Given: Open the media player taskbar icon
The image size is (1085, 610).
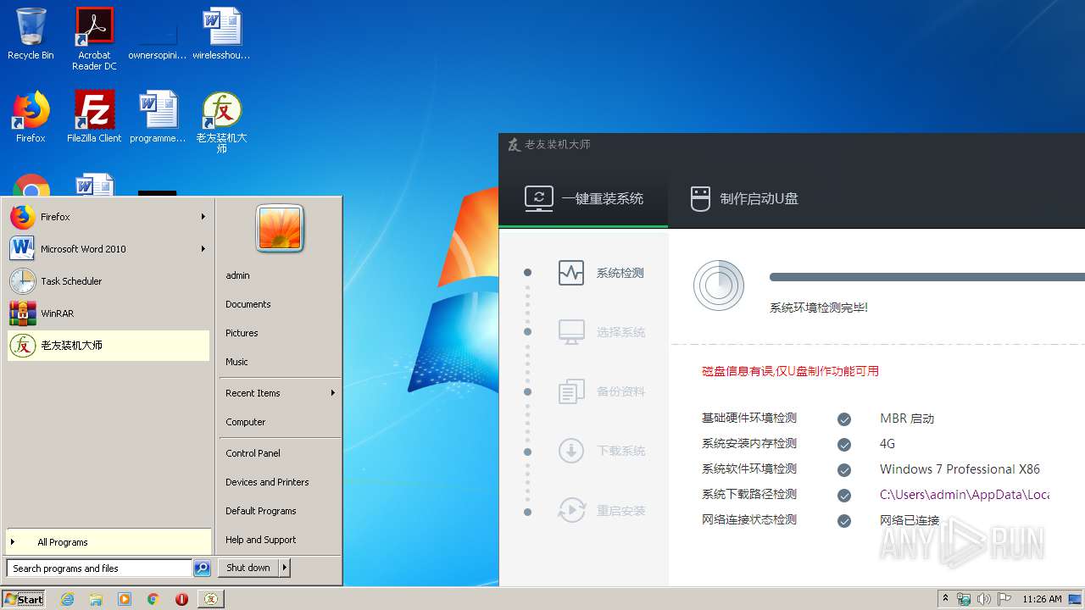Looking at the screenshot, I should [x=125, y=599].
